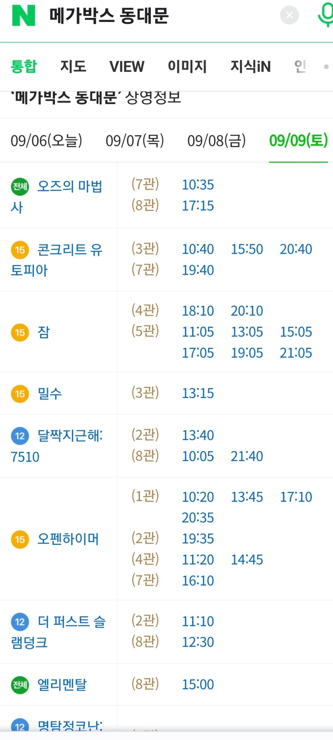Viewport: 333px width, 740px height.
Task: Switch to the 지도 tab
Action: (x=73, y=66)
